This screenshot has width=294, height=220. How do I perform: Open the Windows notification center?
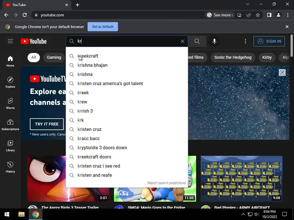coord(285,214)
